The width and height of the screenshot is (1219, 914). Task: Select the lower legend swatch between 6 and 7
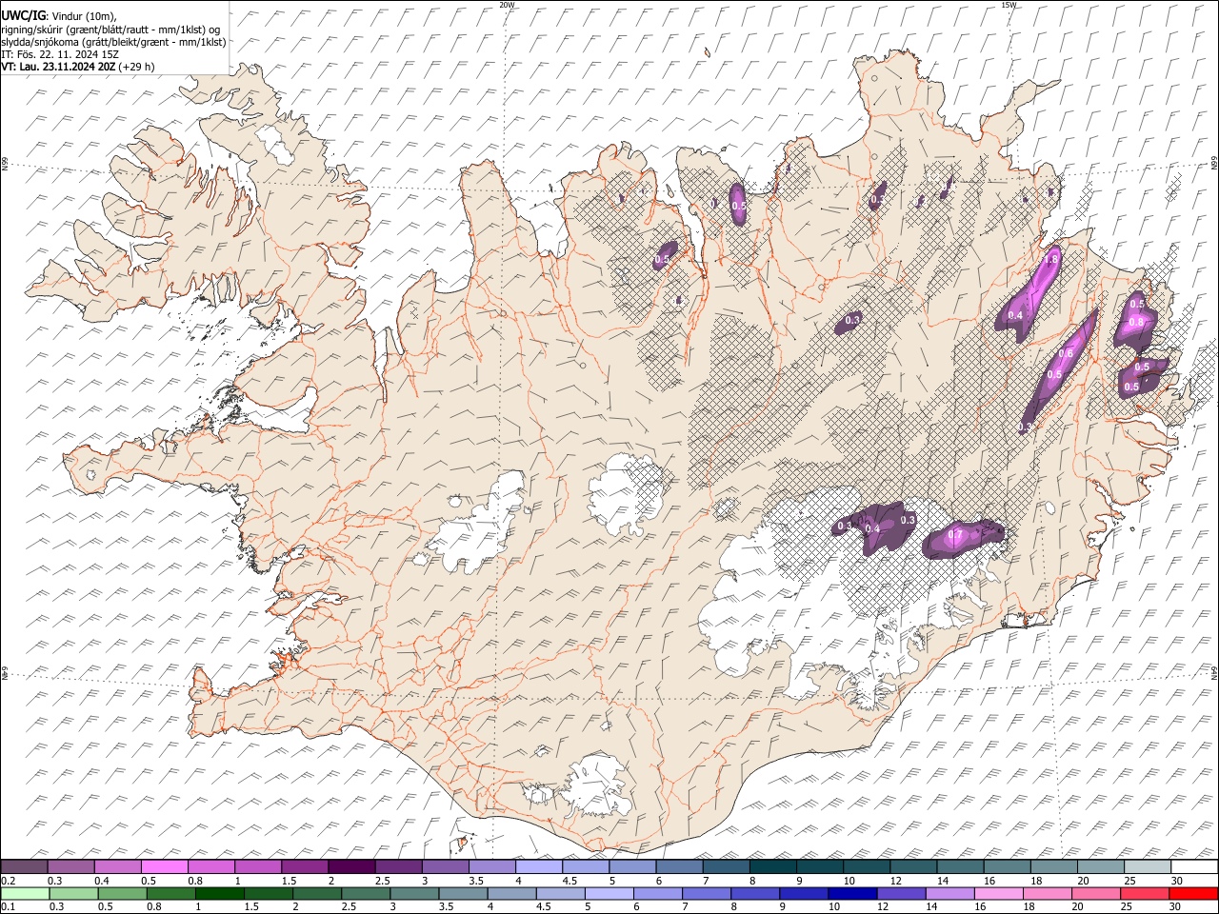click(658, 893)
